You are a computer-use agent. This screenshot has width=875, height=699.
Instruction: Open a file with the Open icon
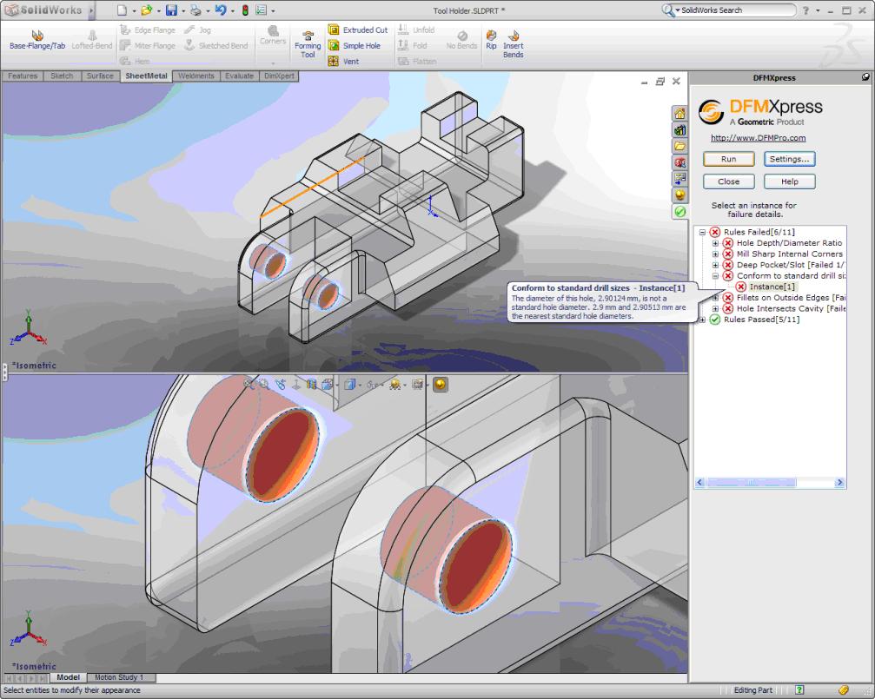[x=146, y=10]
